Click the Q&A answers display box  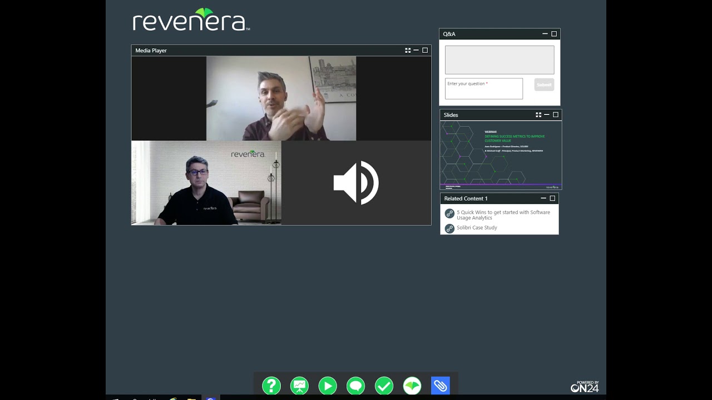(x=500, y=59)
